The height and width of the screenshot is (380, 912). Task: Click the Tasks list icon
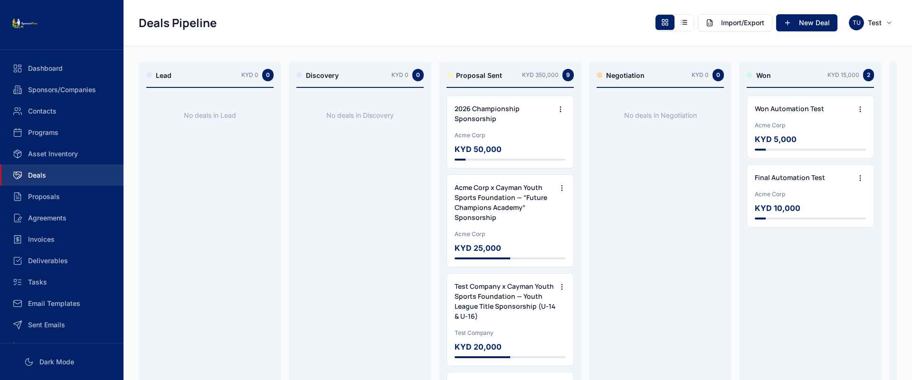18,282
